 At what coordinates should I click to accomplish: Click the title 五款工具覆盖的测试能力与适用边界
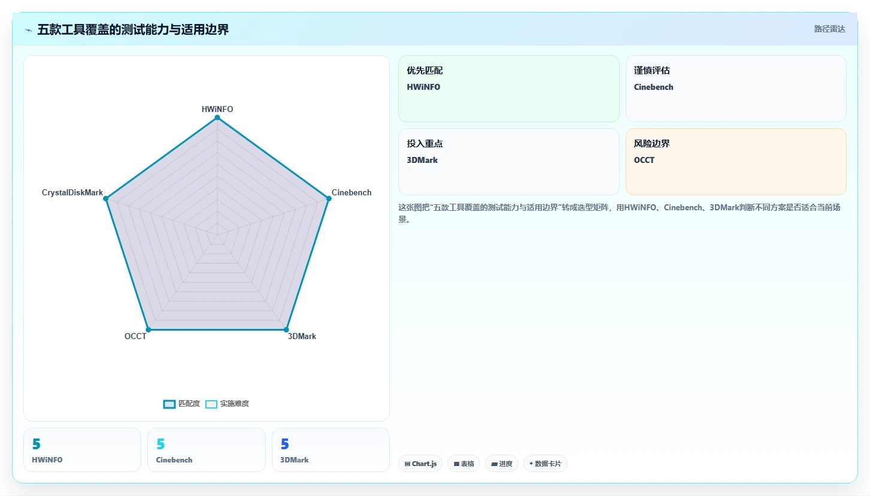[133, 29]
